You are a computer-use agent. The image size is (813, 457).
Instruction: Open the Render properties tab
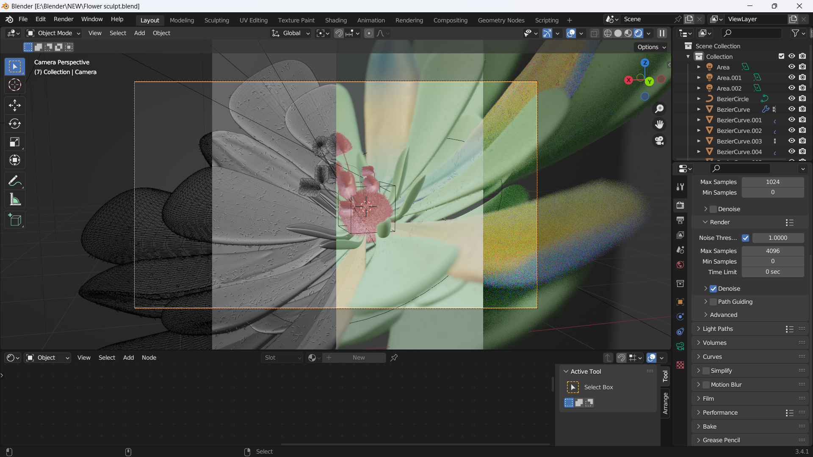point(680,205)
